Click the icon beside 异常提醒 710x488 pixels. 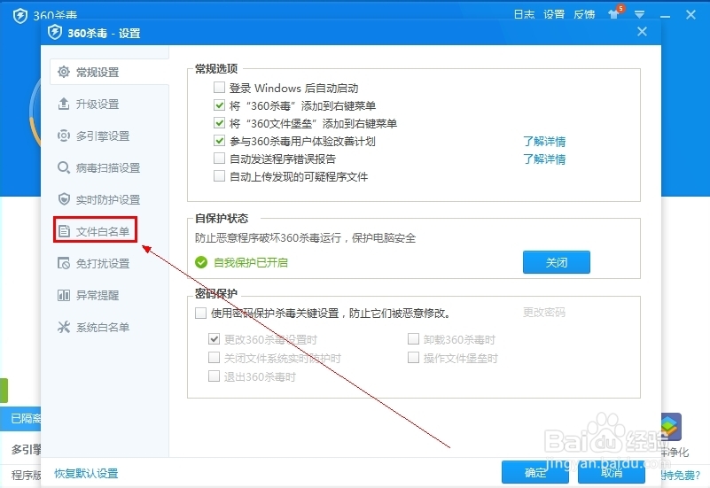tap(64, 295)
